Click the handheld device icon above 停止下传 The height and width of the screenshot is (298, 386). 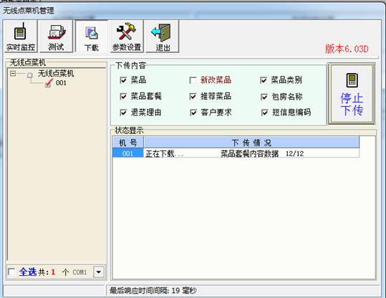tap(352, 80)
